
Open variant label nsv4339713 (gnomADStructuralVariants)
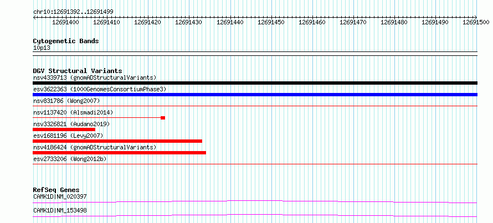point(95,77)
